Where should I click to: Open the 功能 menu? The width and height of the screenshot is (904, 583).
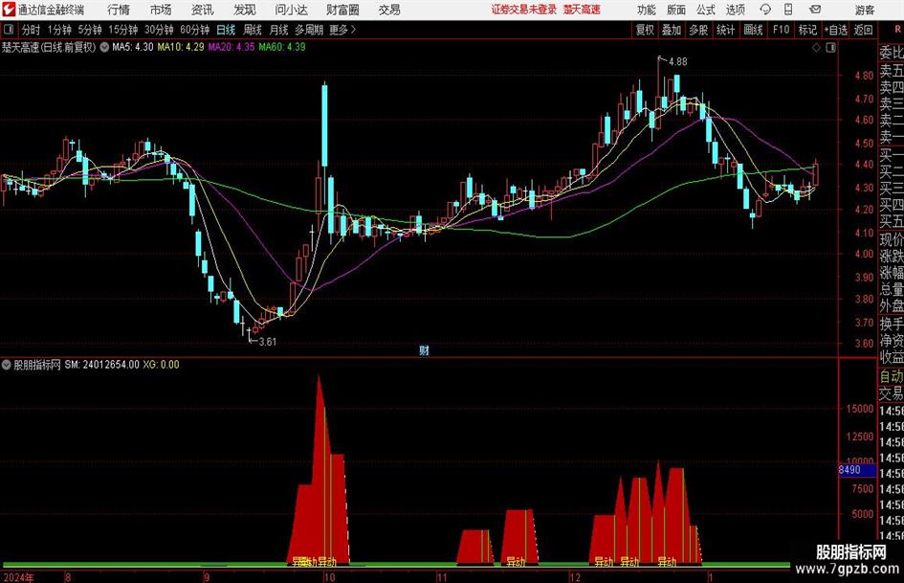(x=647, y=10)
